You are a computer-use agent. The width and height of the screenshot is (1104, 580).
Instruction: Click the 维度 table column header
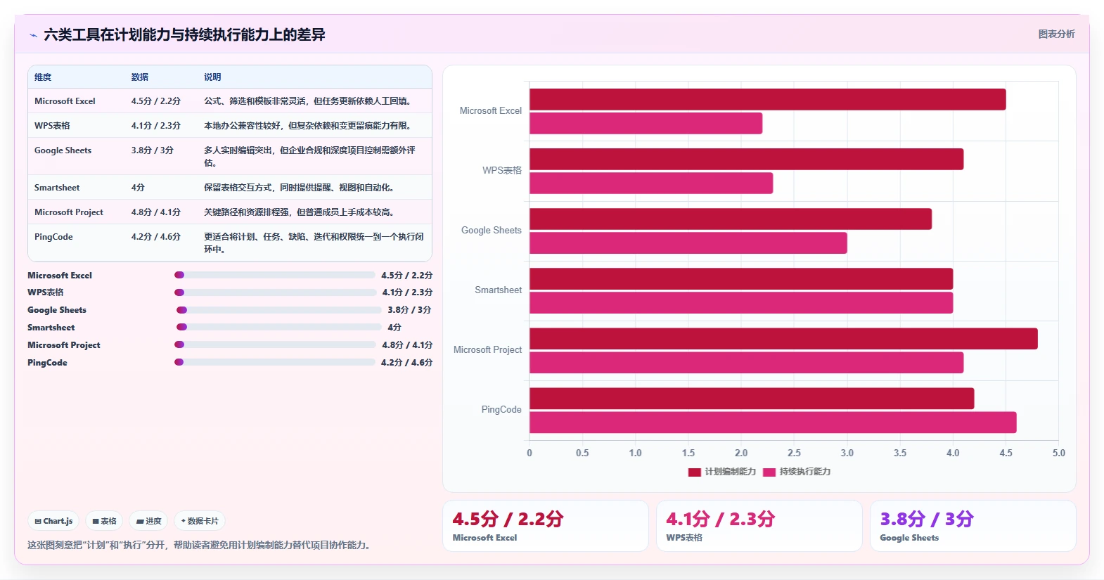(x=43, y=77)
